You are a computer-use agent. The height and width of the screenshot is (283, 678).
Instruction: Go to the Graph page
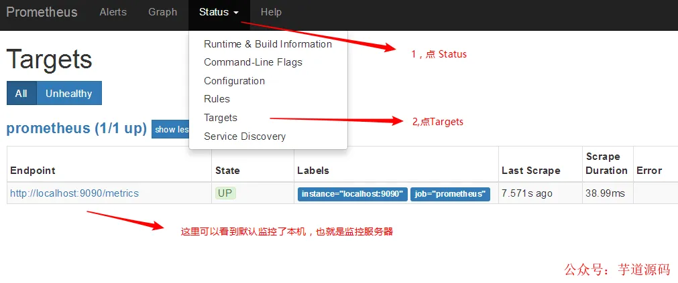(162, 12)
